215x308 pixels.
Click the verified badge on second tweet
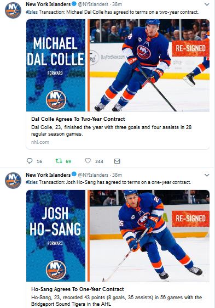coord(74,174)
